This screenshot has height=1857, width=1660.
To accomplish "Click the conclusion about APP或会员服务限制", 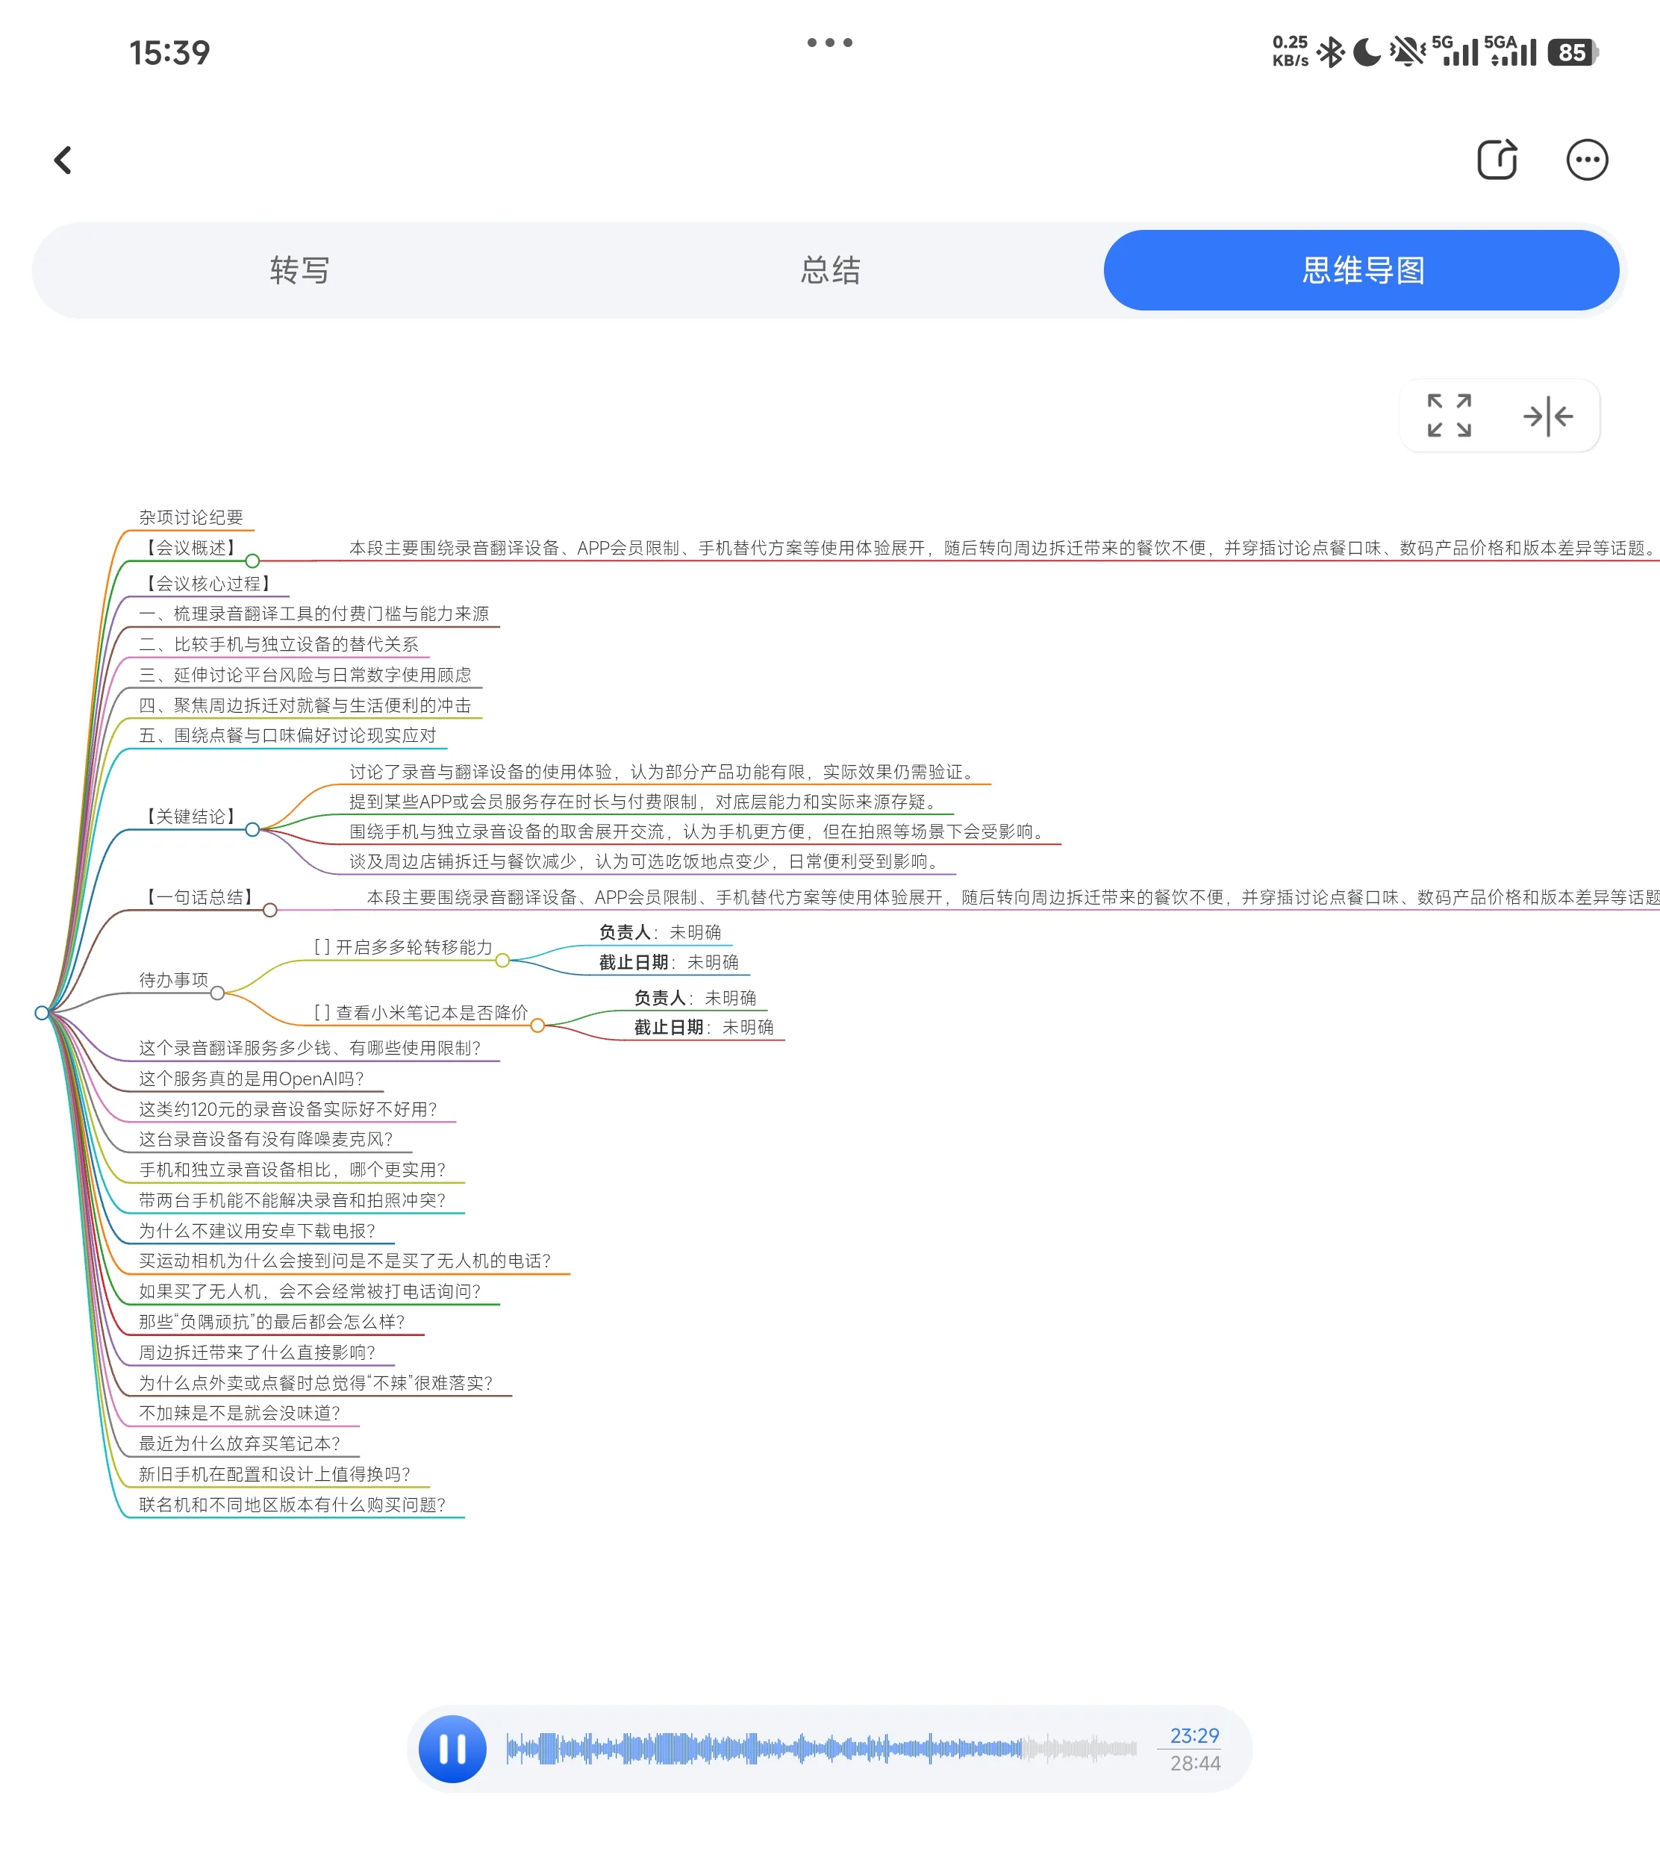I will click(646, 802).
